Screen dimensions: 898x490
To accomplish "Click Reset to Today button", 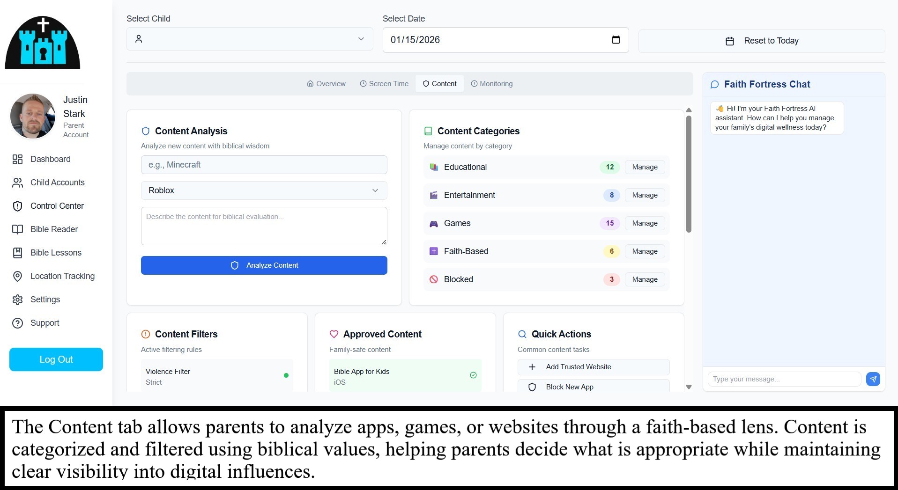I will [x=761, y=41].
